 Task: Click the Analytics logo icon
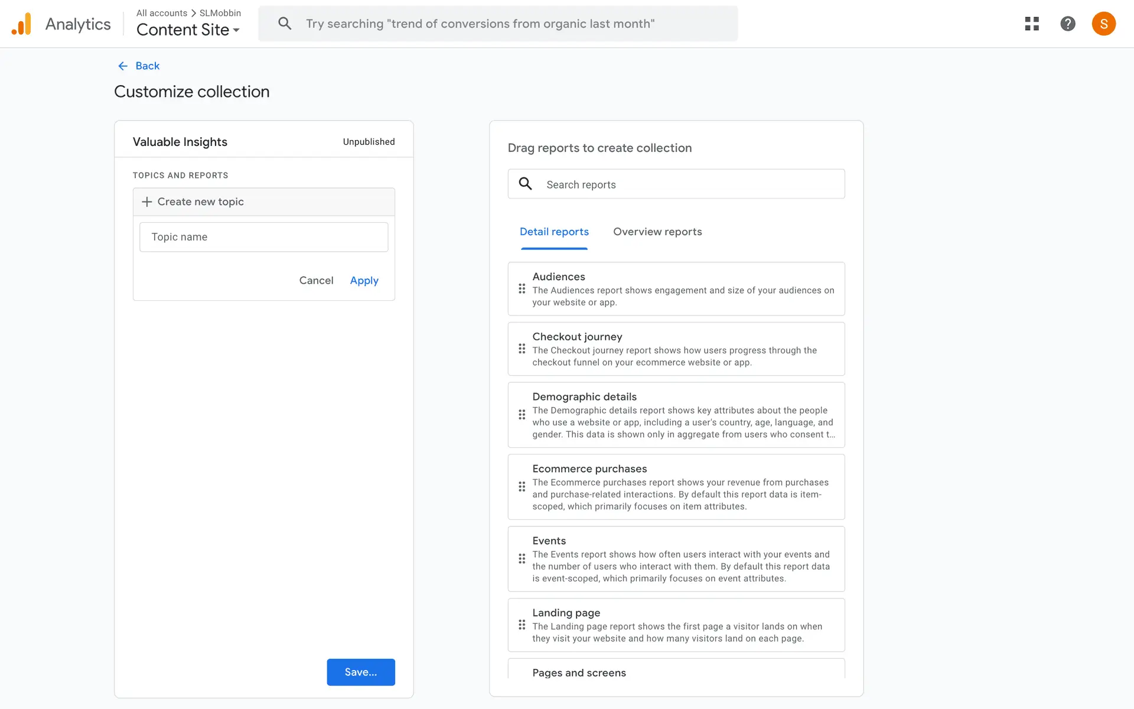pos(22,24)
